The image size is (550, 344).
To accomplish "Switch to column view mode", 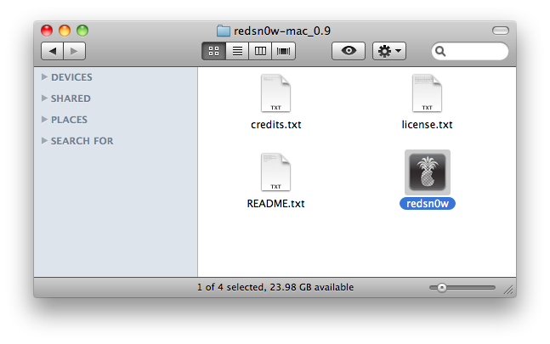I will pyautogui.click(x=260, y=51).
